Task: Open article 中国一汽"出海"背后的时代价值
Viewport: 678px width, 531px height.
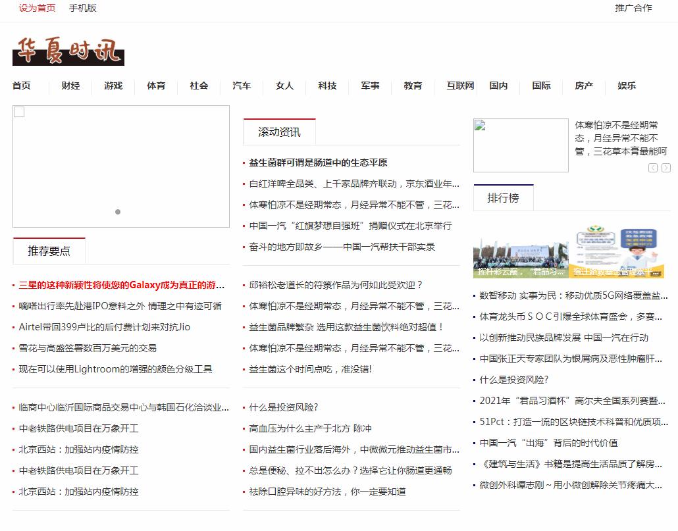Action: (549, 443)
